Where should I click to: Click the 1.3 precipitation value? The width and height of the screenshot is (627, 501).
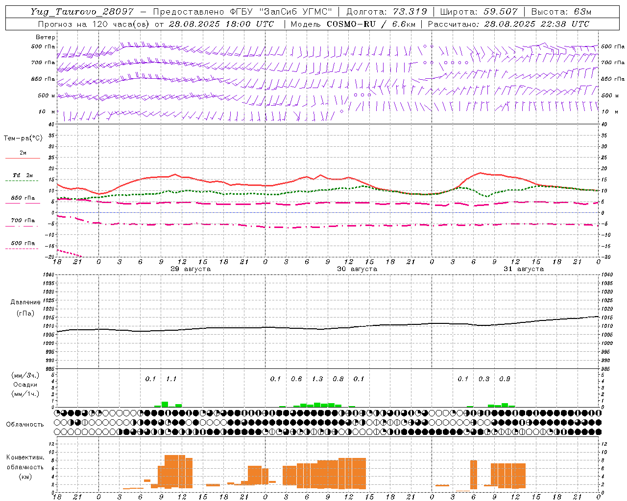click(x=317, y=379)
